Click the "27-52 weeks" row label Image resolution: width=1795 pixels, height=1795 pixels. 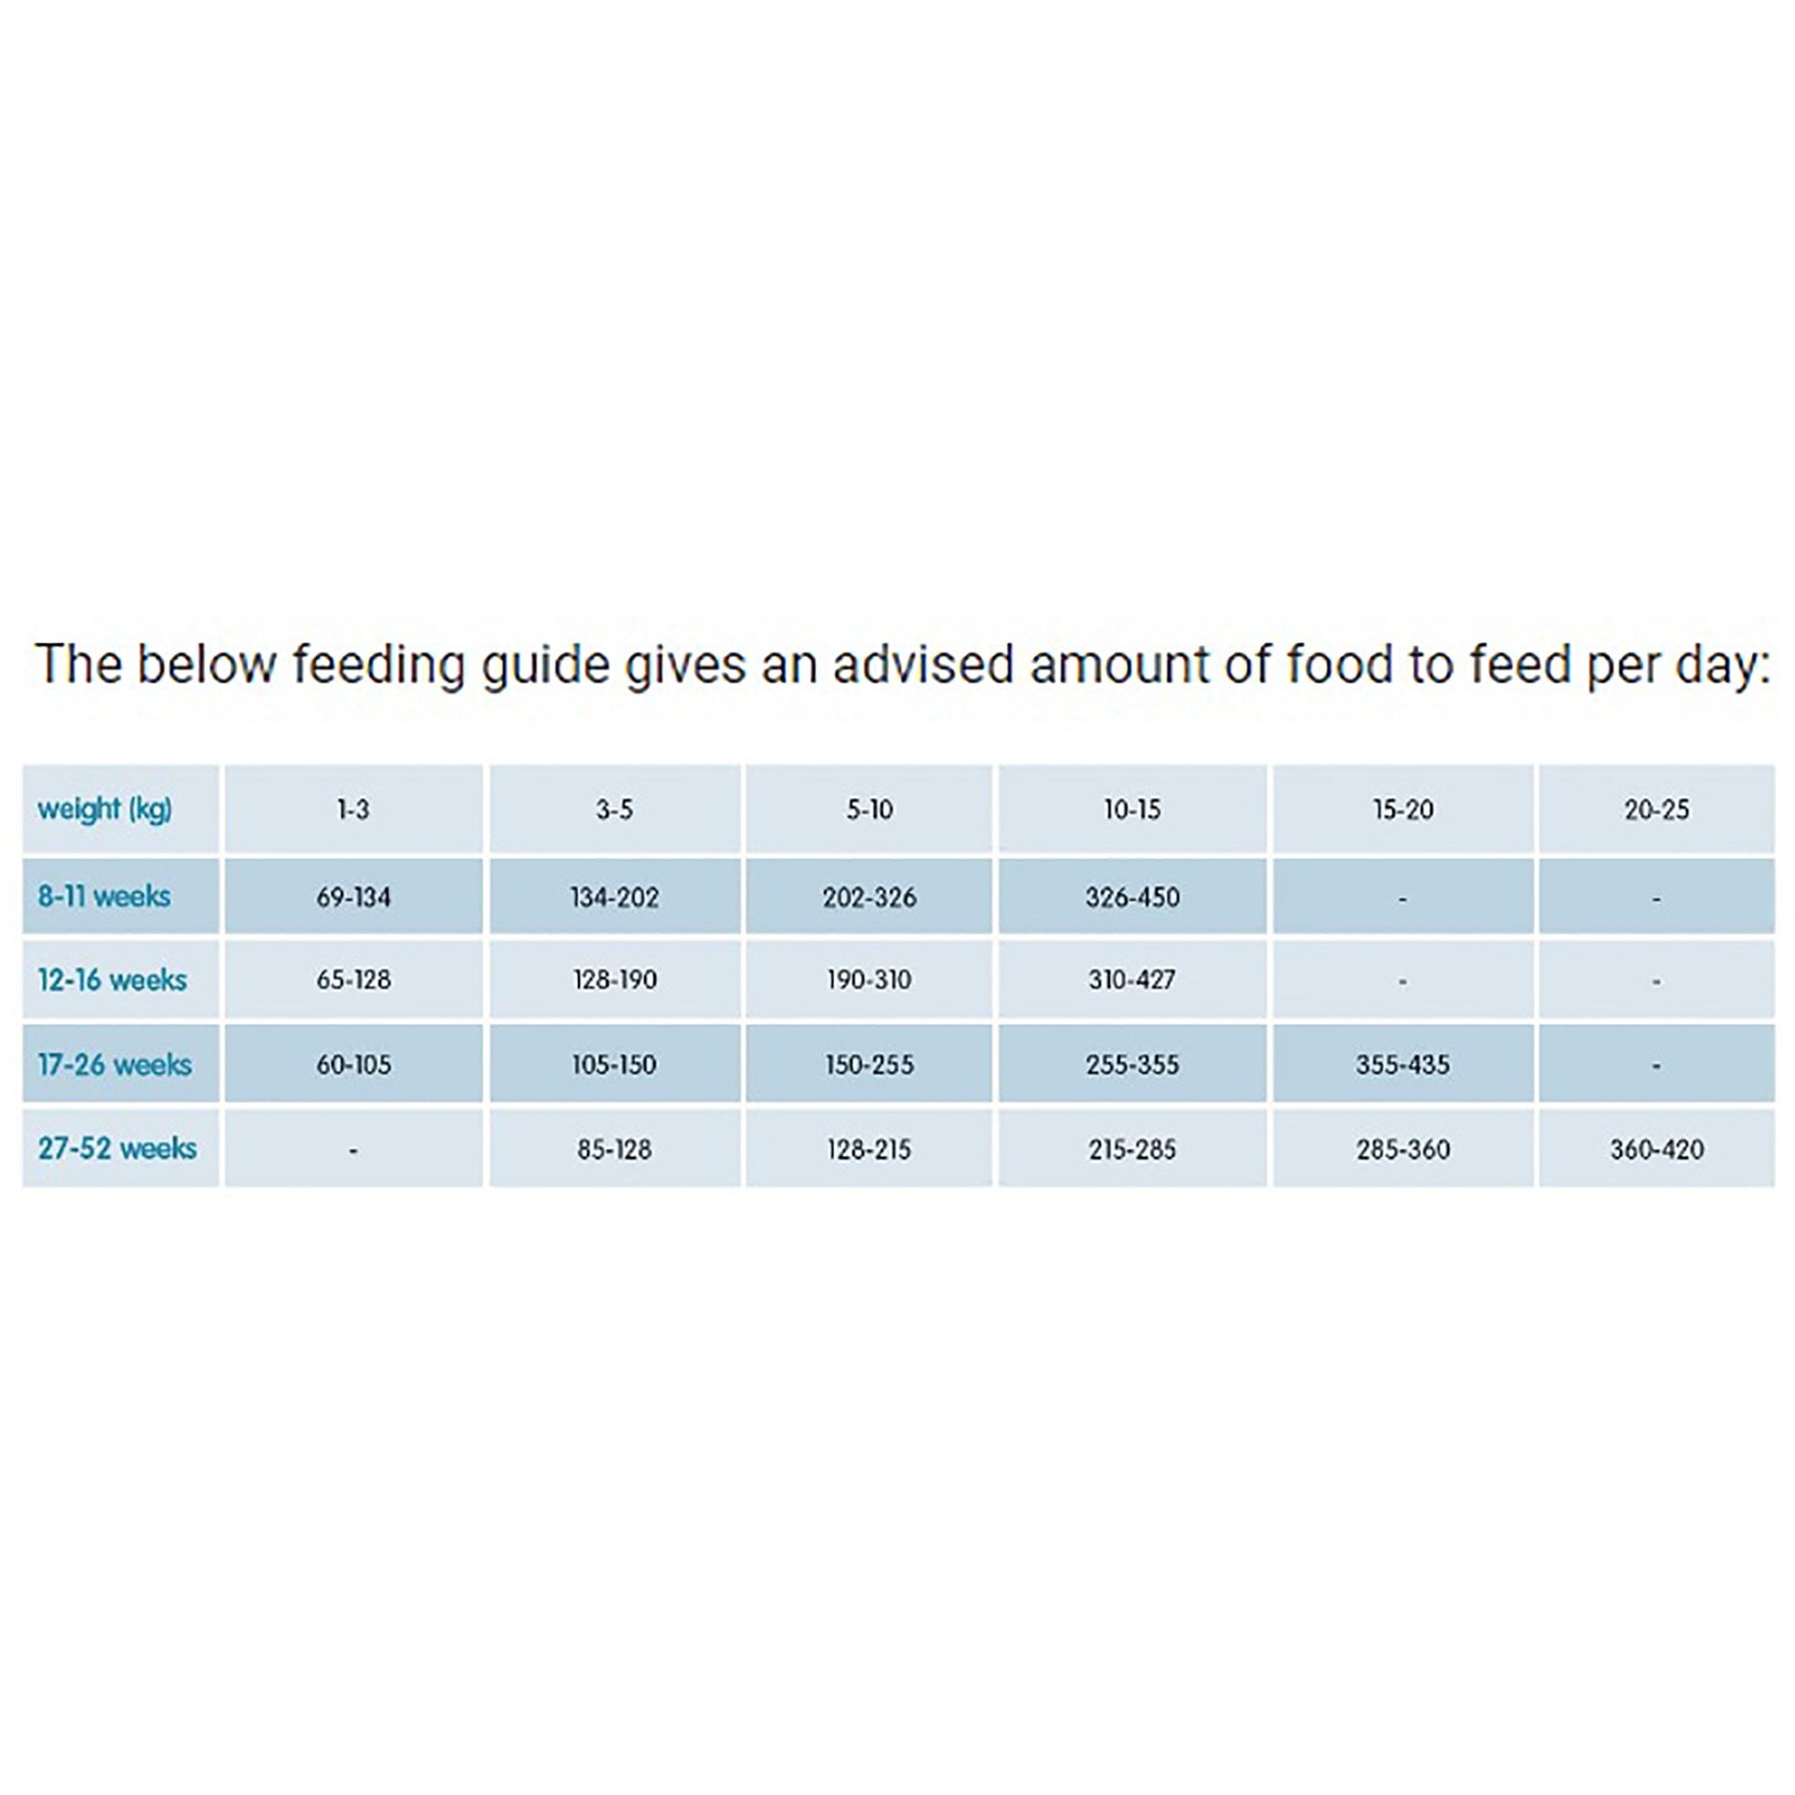click(117, 1150)
